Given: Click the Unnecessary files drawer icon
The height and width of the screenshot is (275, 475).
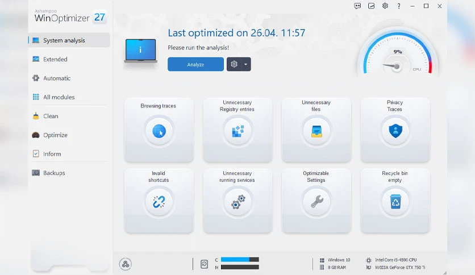Looking at the screenshot, I should [316, 131].
